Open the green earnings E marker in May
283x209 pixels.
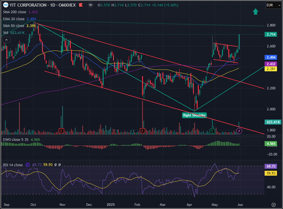[x=212, y=131]
